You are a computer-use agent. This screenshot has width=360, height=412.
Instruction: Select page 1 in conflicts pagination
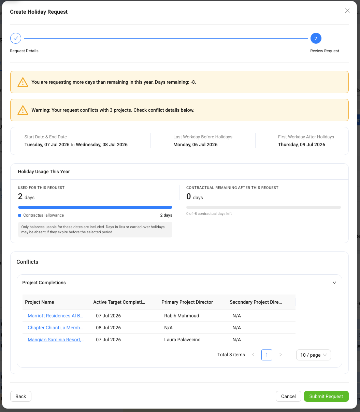tap(267, 355)
